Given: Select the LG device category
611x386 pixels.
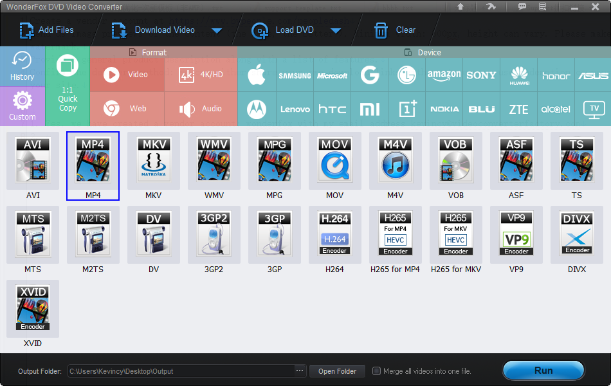Looking at the screenshot, I should tap(406, 75).
